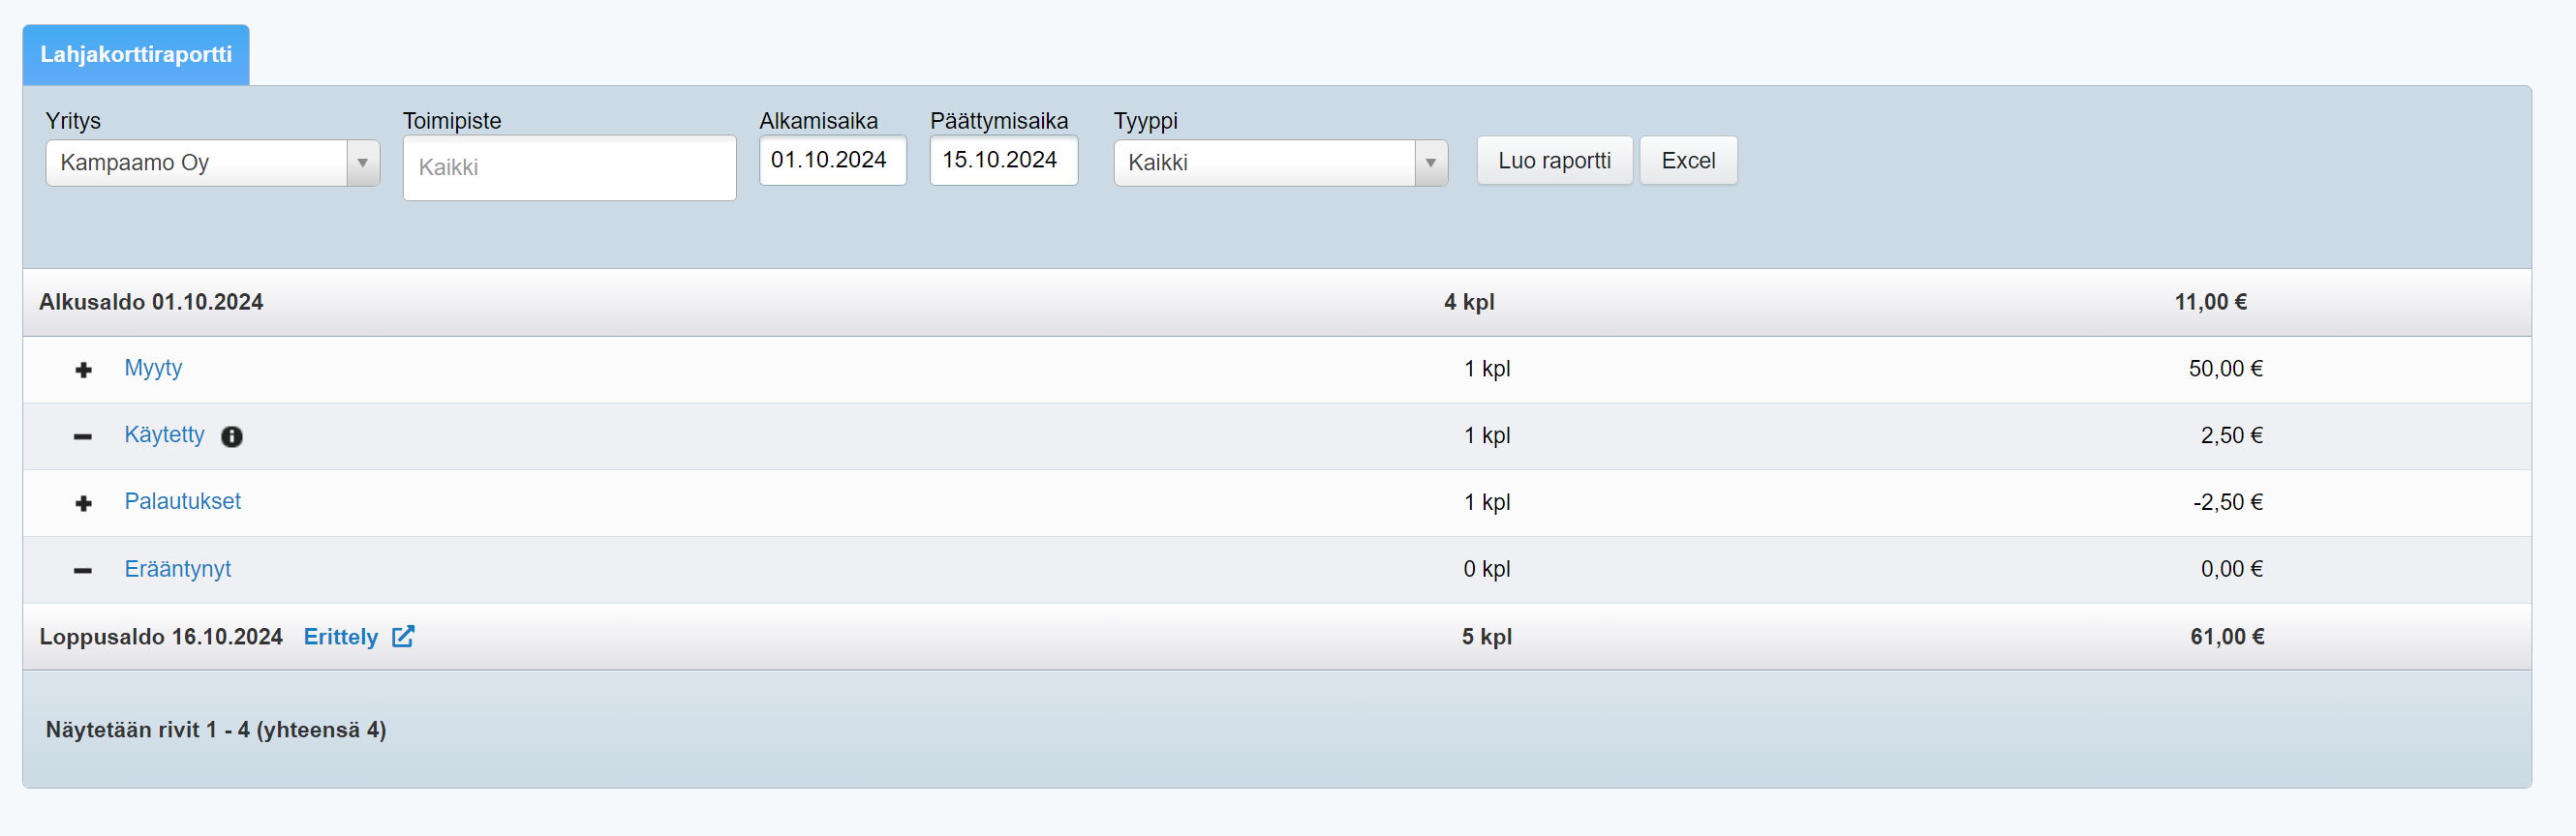The width and height of the screenshot is (2576, 836).
Task: Focus the Toimipiste field
Action: [x=569, y=167]
